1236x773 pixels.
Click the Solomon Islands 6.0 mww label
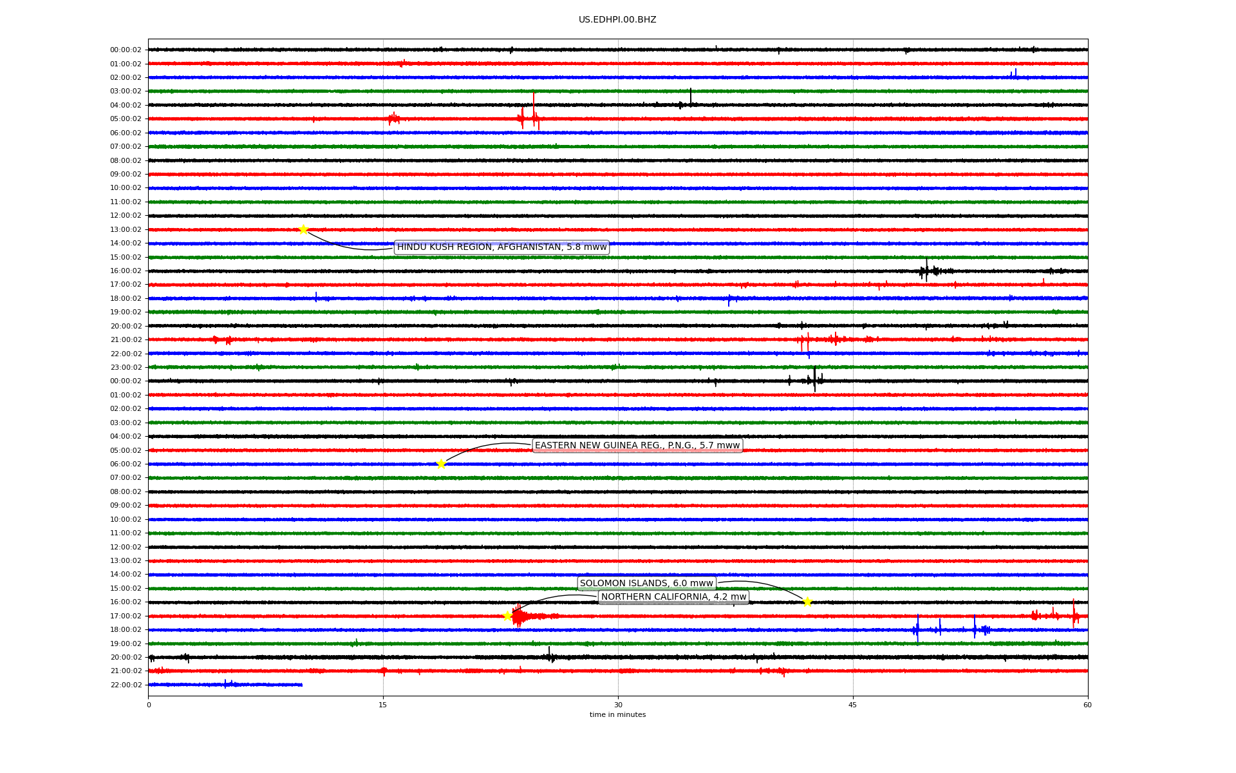[646, 584]
